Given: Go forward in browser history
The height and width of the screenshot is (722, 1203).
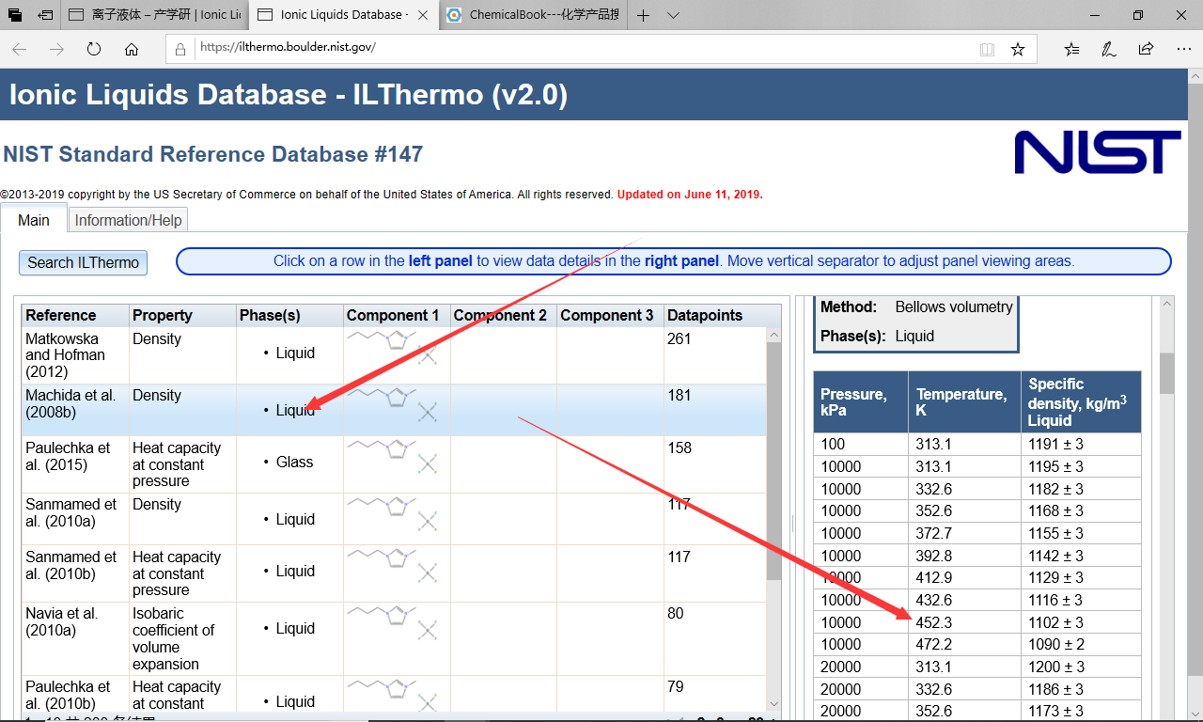Looking at the screenshot, I should pos(56,49).
